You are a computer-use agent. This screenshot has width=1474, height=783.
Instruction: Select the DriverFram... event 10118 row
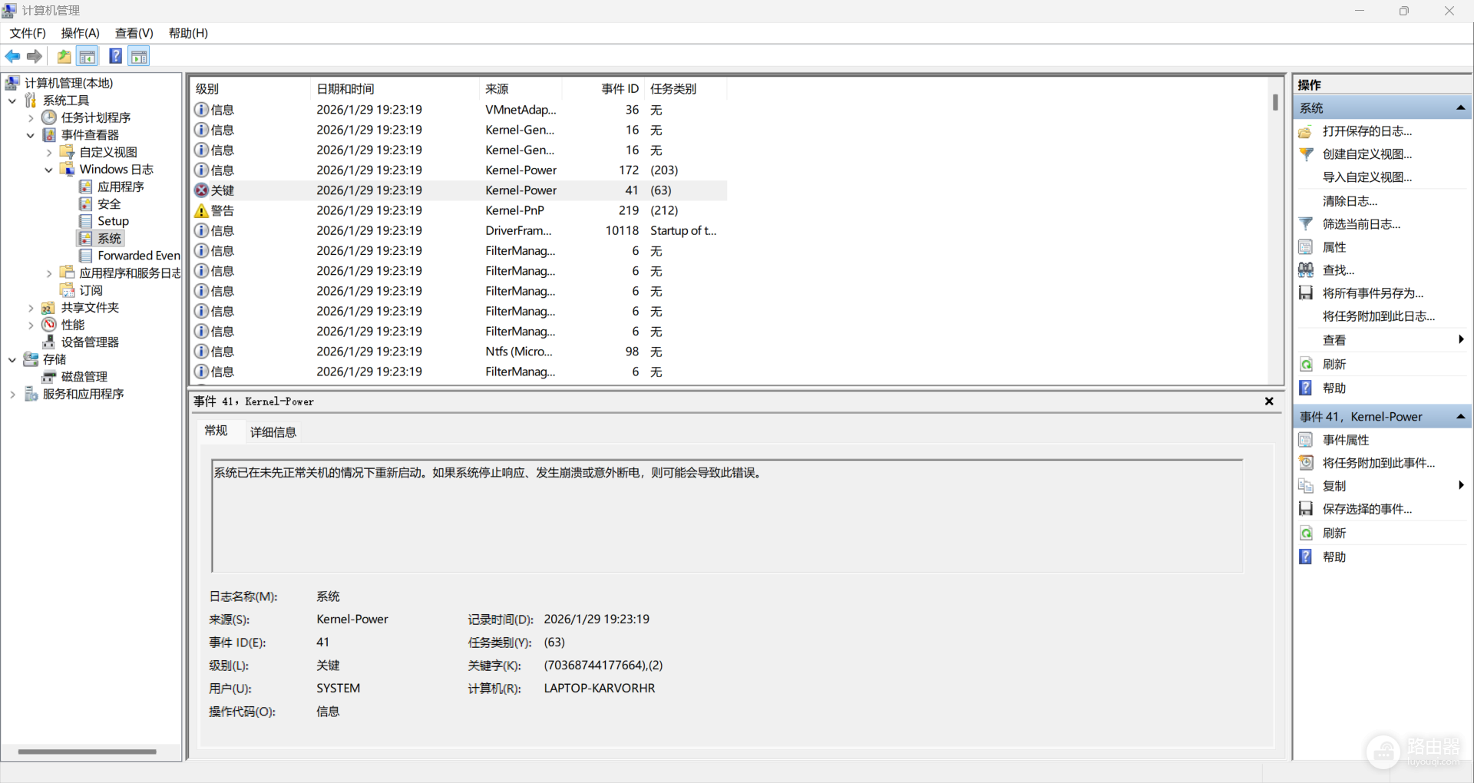pyautogui.click(x=458, y=230)
